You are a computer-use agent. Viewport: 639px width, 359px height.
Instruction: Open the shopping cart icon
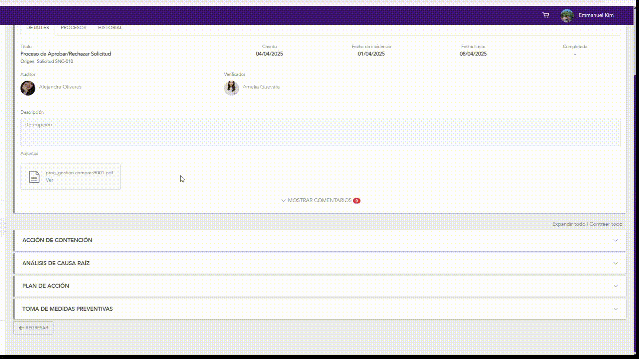(545, 15)
